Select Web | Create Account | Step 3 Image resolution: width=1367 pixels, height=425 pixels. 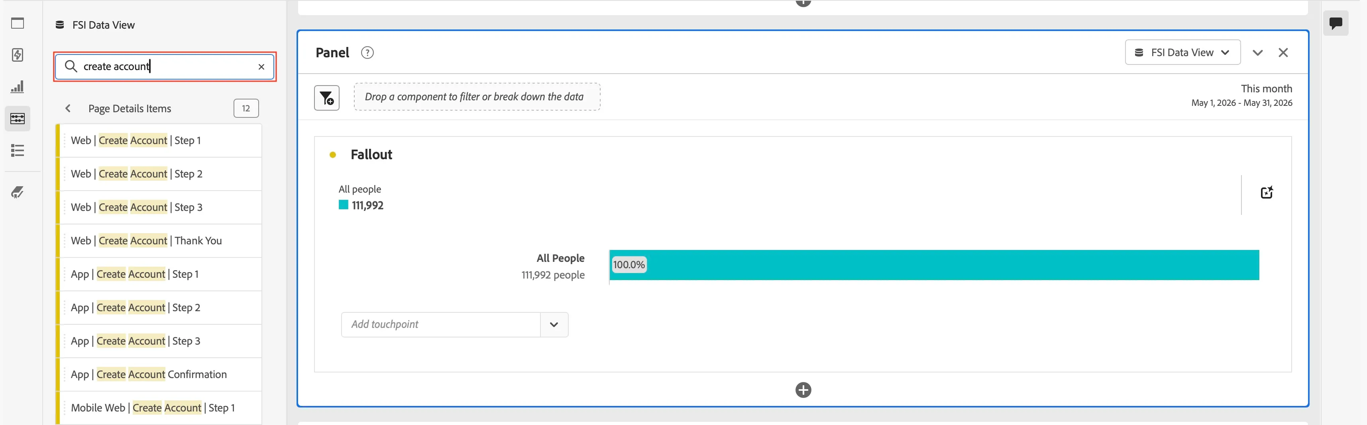159,207
